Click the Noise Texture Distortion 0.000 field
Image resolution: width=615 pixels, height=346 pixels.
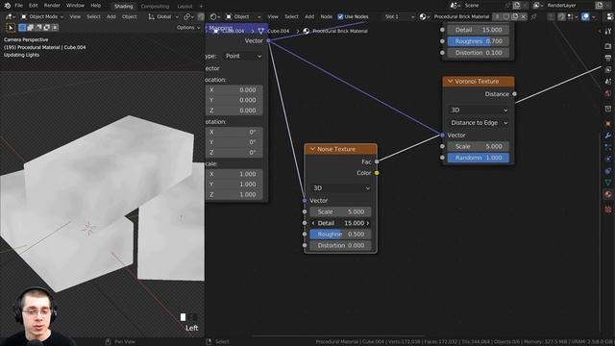coord(340,245)
